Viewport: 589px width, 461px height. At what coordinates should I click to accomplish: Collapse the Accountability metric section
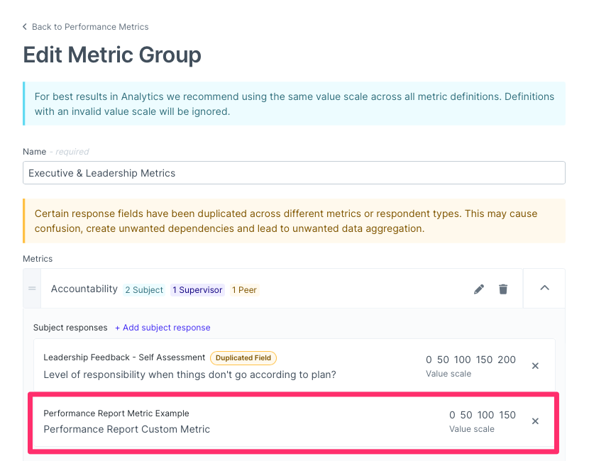click(544, 288)
